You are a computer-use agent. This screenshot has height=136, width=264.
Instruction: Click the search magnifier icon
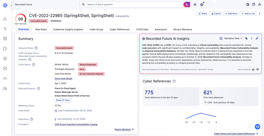pos(83,5)
